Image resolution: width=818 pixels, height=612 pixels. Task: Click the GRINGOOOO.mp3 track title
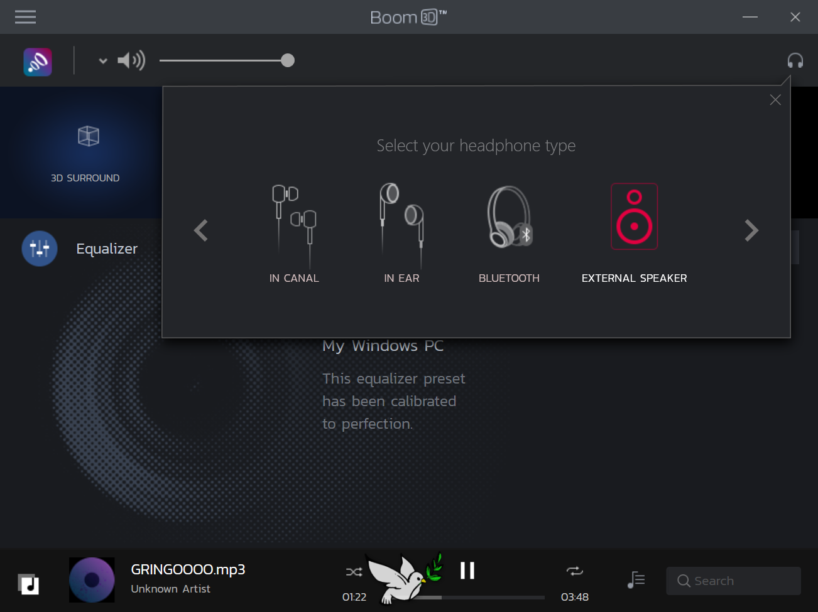pos(188,569)
